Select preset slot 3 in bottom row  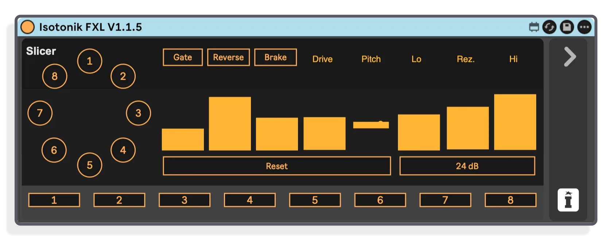click(x=185, y=200)
